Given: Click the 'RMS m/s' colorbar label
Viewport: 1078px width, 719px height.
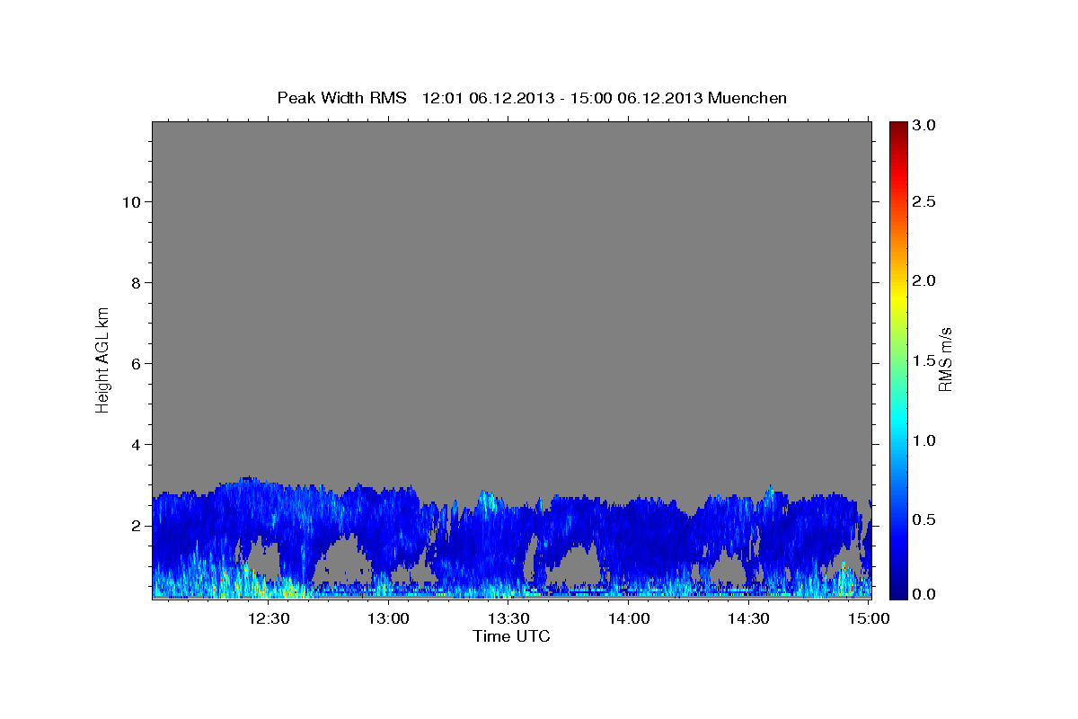Looking at the screenshot, I should point(945,359).
